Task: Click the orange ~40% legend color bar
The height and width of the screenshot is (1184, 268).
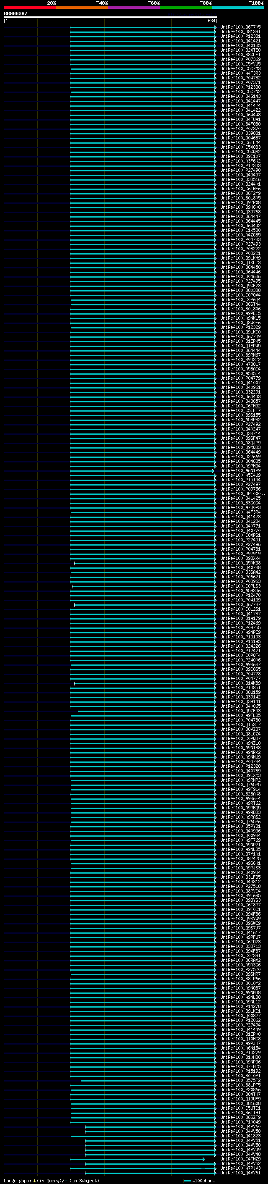Action: [x=82, y=8]
